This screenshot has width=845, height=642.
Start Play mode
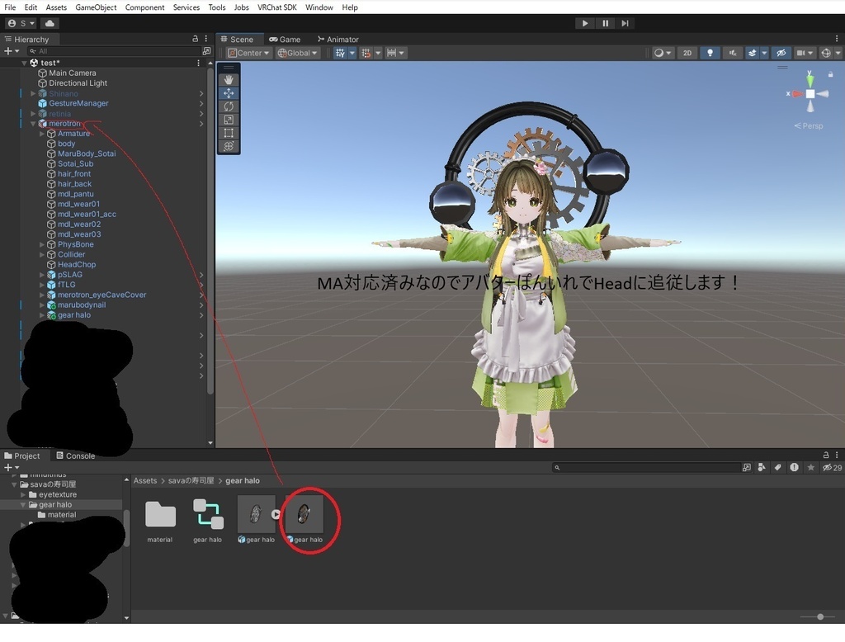click(x=585, y=23)
